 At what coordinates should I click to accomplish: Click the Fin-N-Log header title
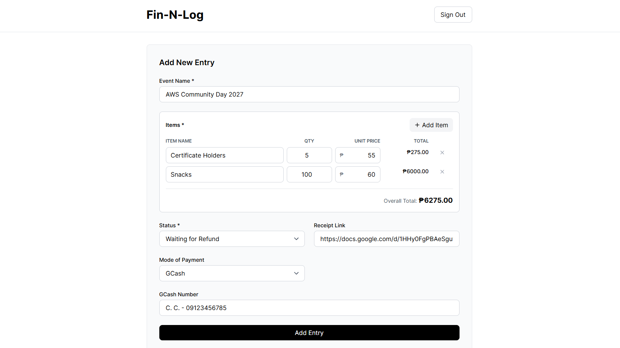[x=175, y=15]
